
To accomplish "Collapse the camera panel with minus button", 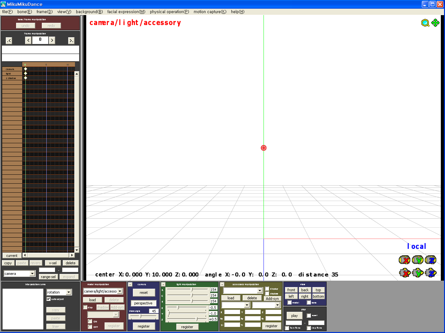I will coord(130,285).
